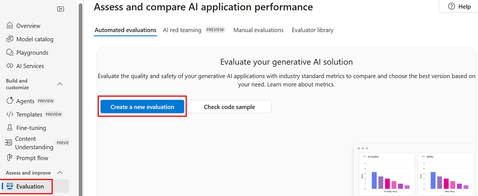The image size is (478, 196).
Task: Collapse the sidebar with the panel icon
Action: [61, 9]
